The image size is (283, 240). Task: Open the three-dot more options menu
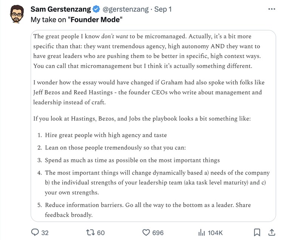coord(272,8)
